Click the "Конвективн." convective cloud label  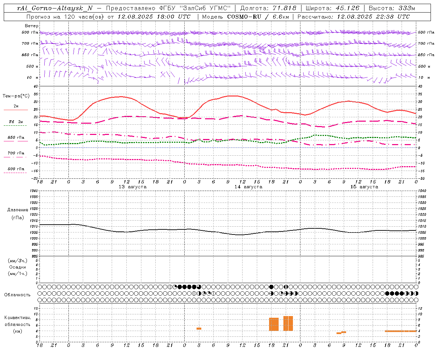[18, 318]
